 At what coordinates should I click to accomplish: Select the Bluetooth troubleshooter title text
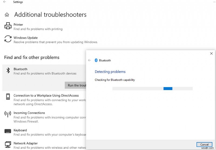coord(21,69)
